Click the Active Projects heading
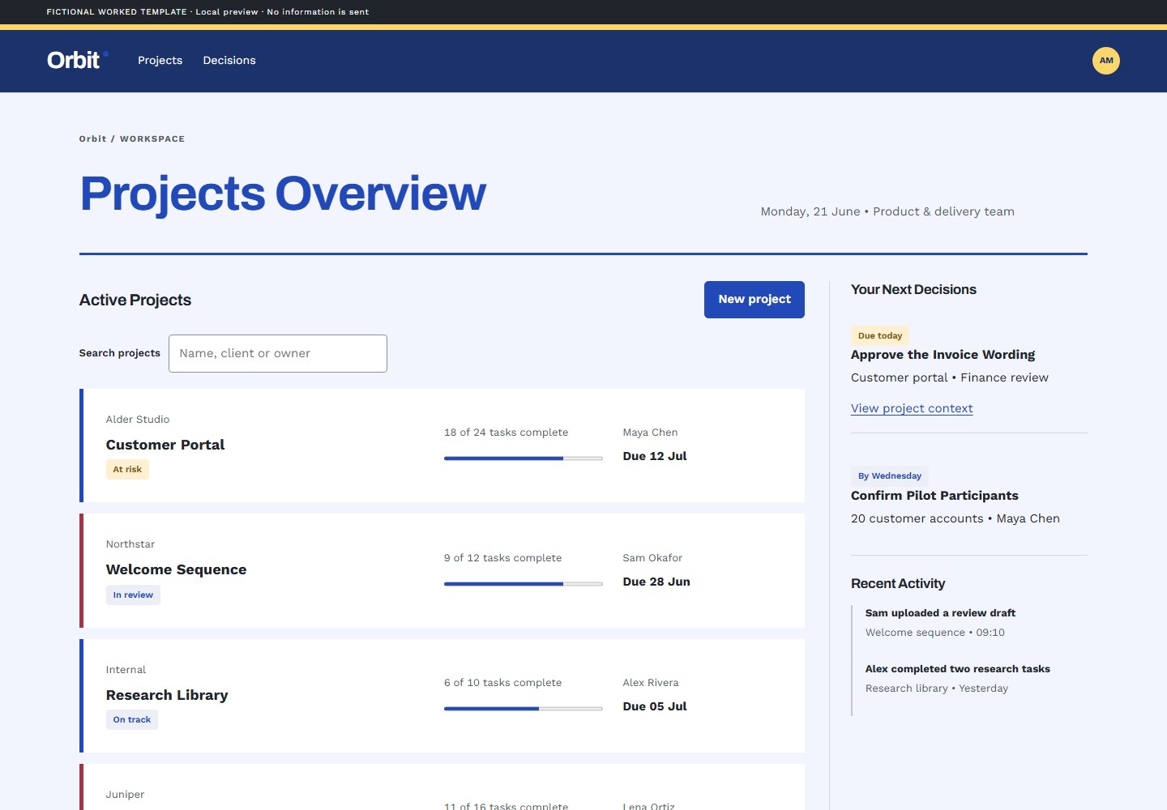This screenshot has height=810, width=1167. tap(135, 300)
